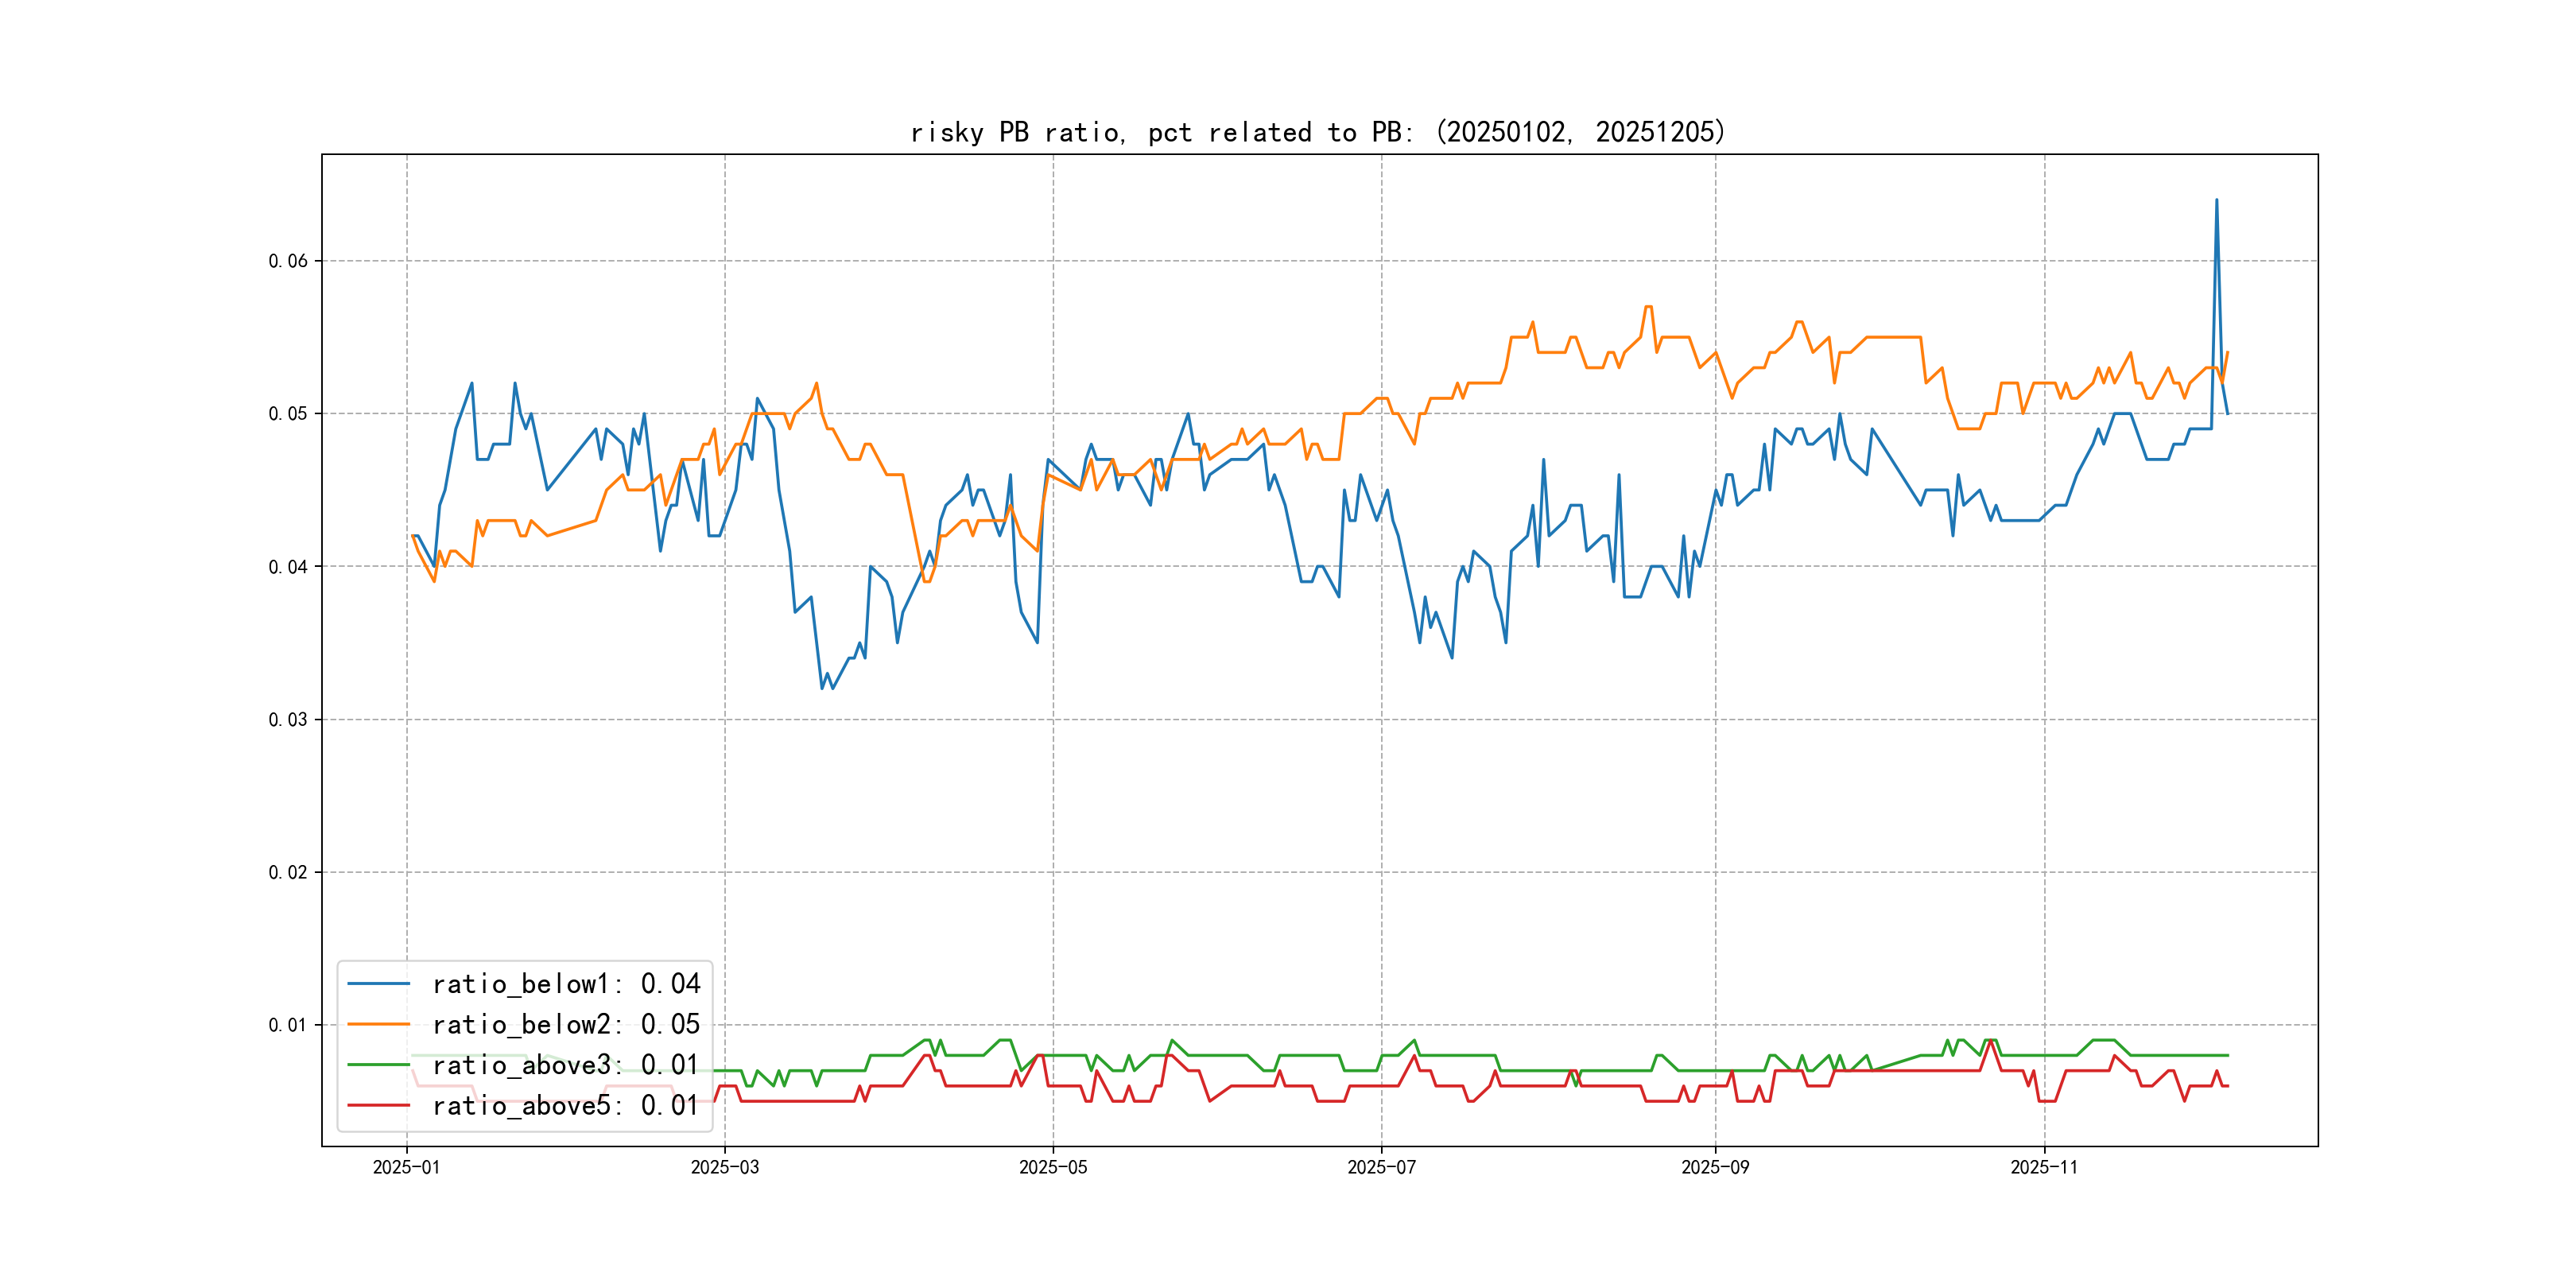Select the 'ratio_below1: 0.04' legend label
Screen dimensions: 2576x1288
click(566, 984)
